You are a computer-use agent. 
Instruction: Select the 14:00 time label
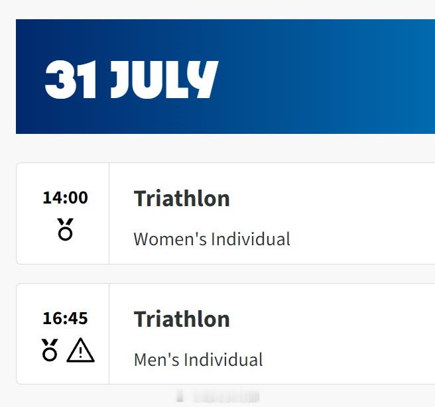coord(65,198)
